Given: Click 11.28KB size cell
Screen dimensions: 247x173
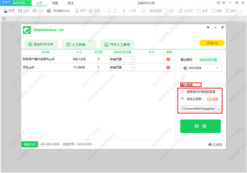Looking at the screenshot, I should 79,67.
